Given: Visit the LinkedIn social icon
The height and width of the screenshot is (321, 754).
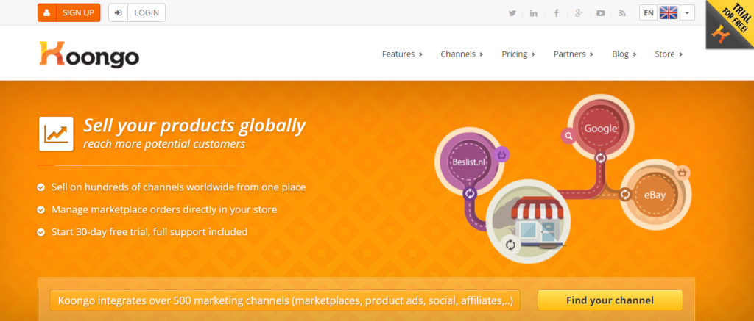Looking at the screenshot, I should click(x=534, y=13).
